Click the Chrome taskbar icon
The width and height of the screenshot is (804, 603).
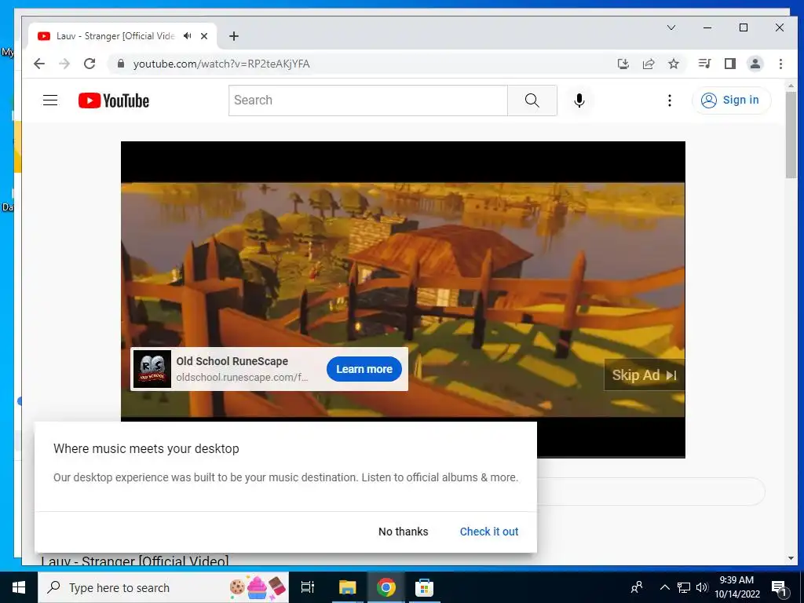coord(386,587)
